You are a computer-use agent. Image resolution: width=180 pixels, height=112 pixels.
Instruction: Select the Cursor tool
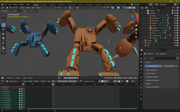point(3,20)
